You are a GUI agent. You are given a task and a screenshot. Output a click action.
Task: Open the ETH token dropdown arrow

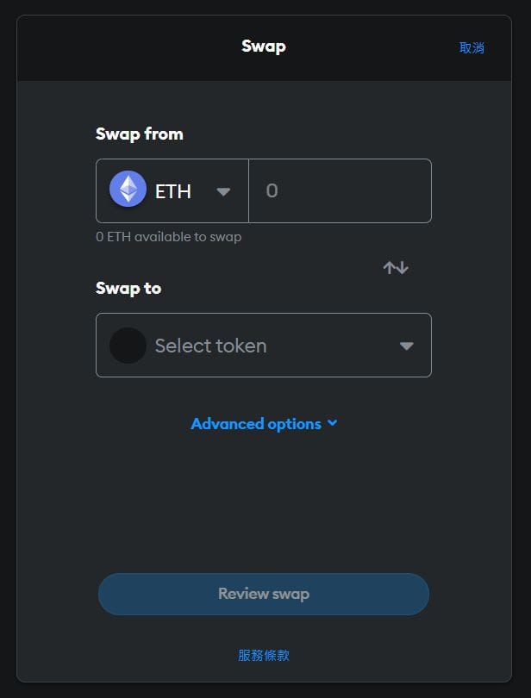223,191
